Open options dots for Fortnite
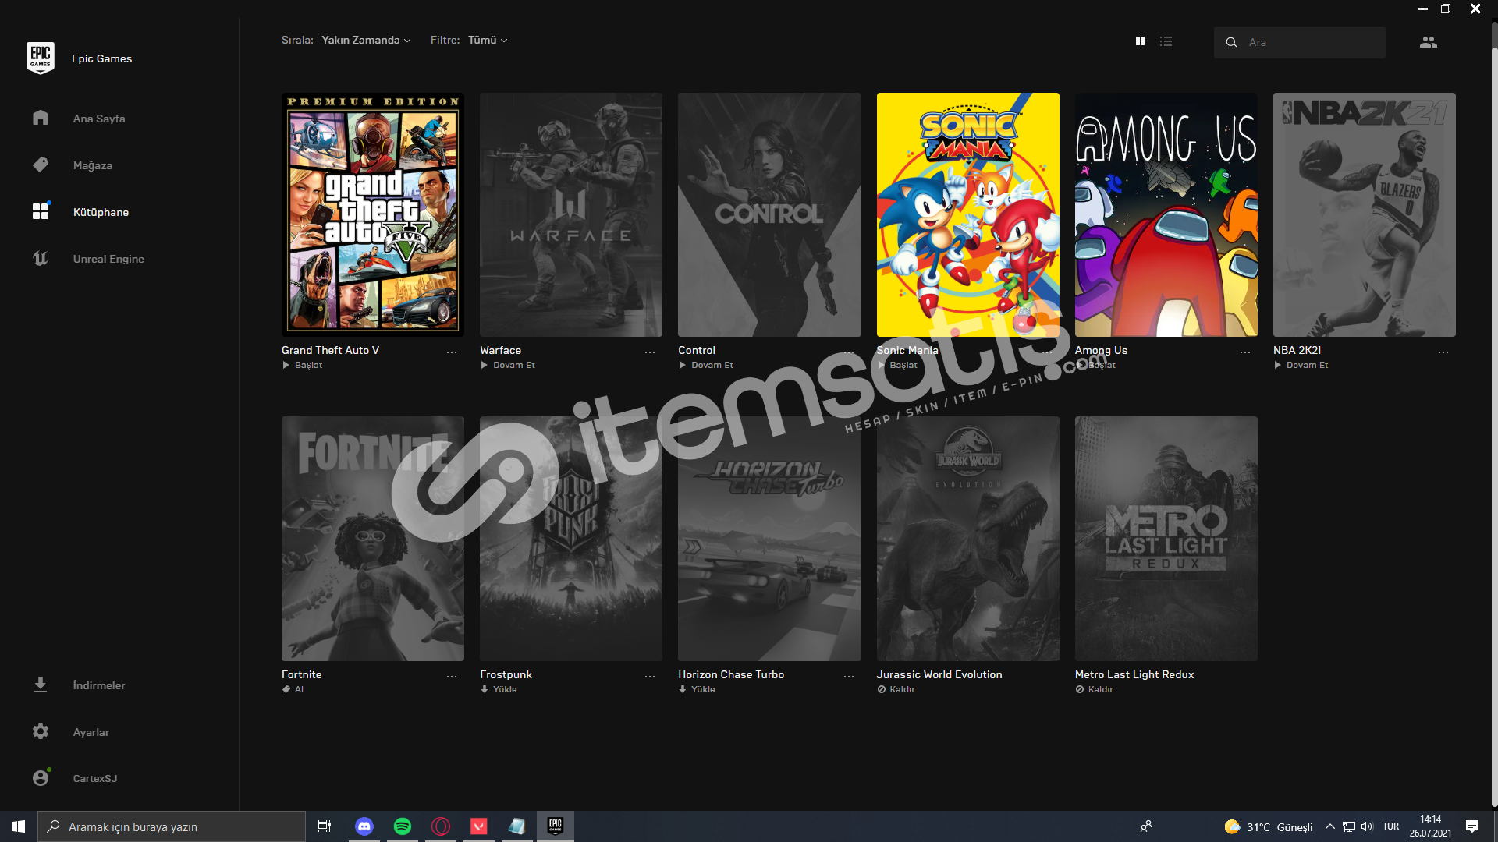The image size is (1498, 842). (452, 677)
